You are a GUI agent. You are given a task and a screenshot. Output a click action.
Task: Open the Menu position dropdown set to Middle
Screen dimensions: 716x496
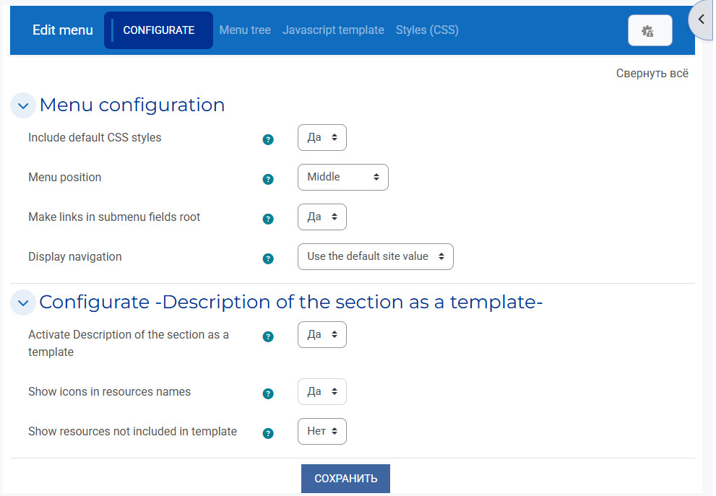343,177
